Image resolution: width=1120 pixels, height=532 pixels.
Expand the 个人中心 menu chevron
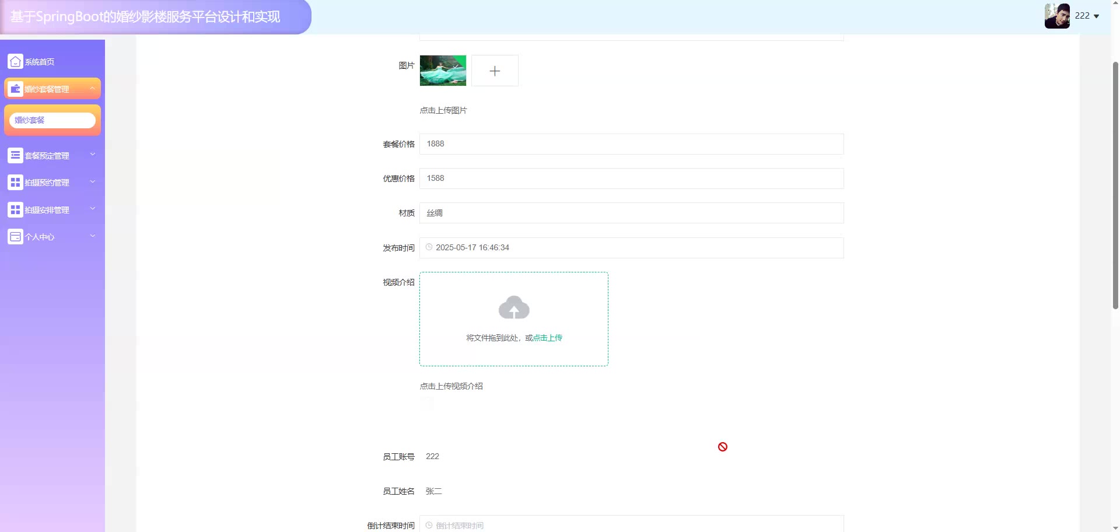tap(92, 236)
